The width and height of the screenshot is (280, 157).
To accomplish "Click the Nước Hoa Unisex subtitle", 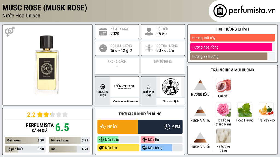I will [x=21, y=16].
